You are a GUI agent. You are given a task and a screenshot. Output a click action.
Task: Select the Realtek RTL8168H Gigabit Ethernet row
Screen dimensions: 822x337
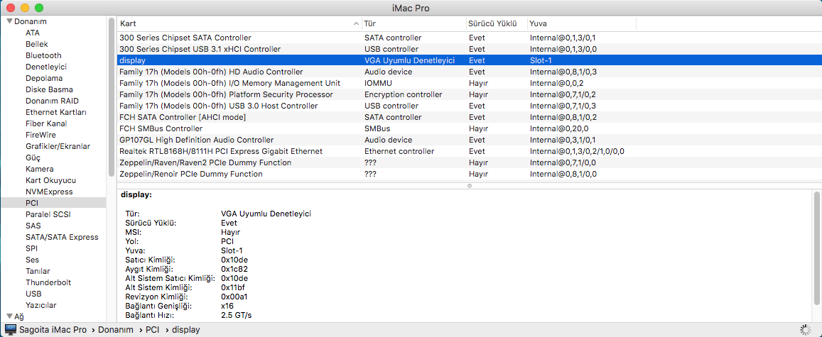coord(220,151)
